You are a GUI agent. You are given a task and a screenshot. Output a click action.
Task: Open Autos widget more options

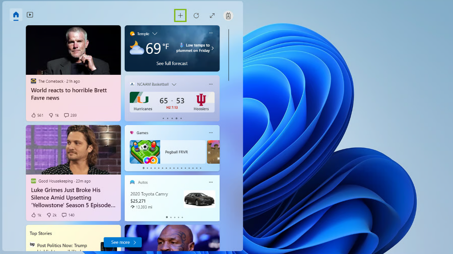[x=211, y=182]
